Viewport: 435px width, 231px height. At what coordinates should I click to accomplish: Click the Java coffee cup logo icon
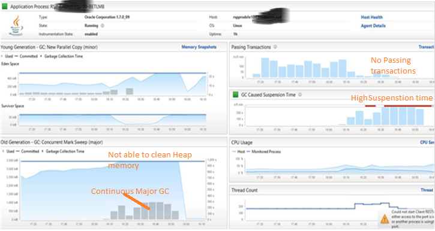[16, 26]
